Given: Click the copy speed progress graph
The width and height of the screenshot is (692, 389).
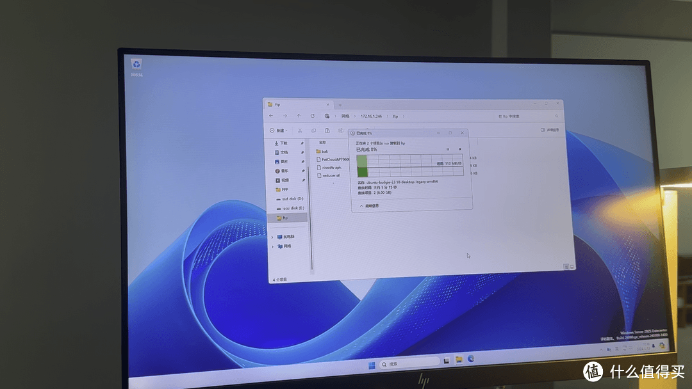Looking at the screenshot, I should (x=410, y=166).
